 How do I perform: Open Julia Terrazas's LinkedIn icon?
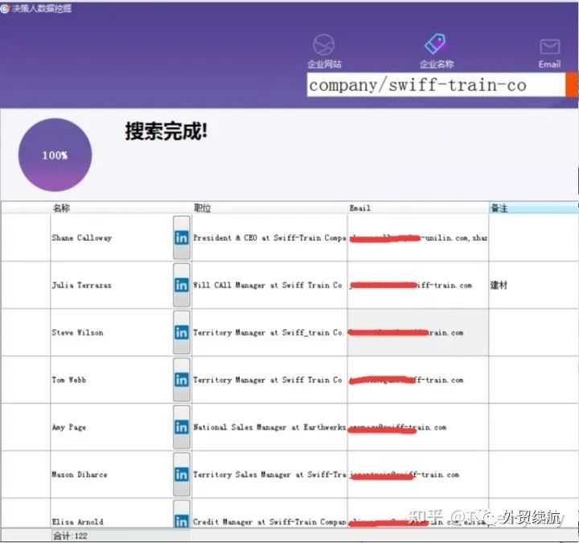pyautogui.click(x=181, y=285)
